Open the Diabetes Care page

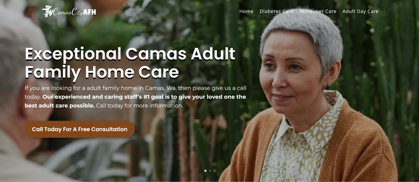tap(276, 11)
